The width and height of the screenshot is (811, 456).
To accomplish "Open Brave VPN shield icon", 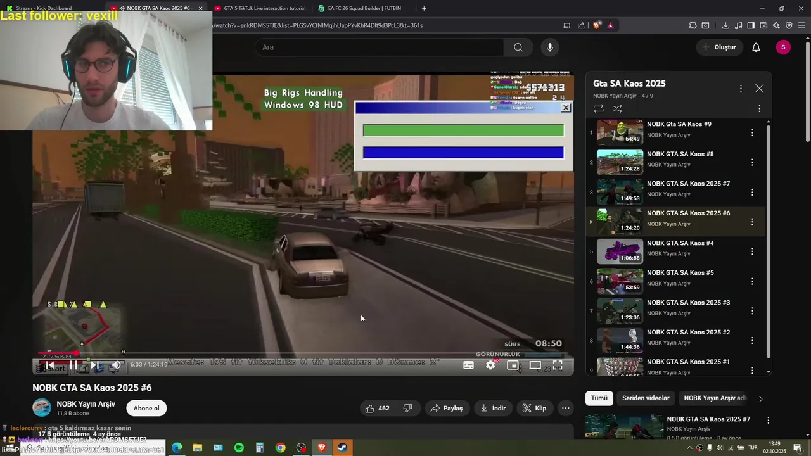I will click(789, 25).
